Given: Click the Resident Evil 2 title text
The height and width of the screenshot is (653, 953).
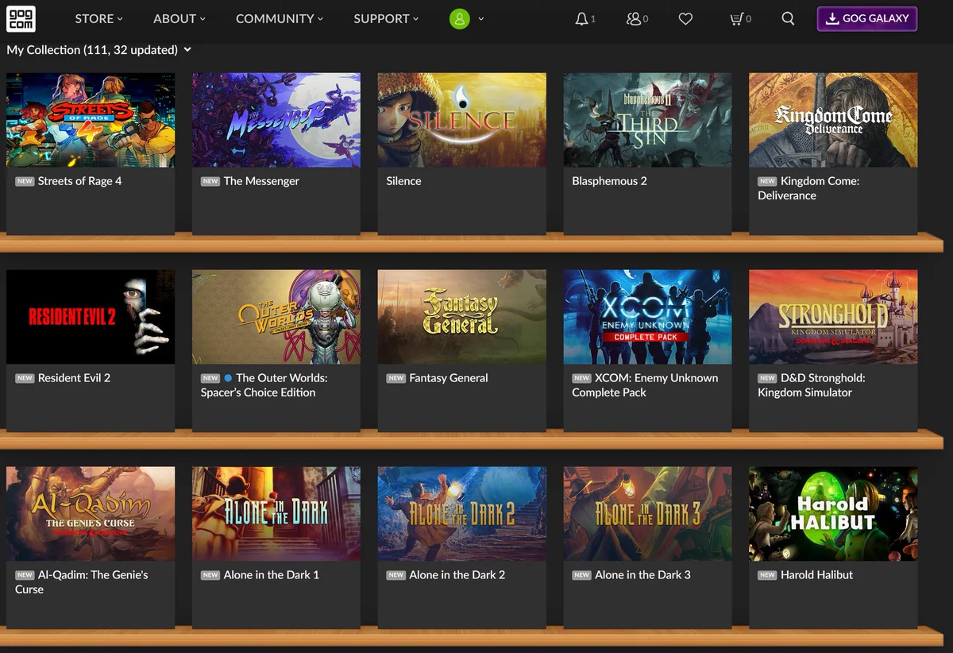Looking at the screenshot, I should pyautogui.click(x=74, y=378).
